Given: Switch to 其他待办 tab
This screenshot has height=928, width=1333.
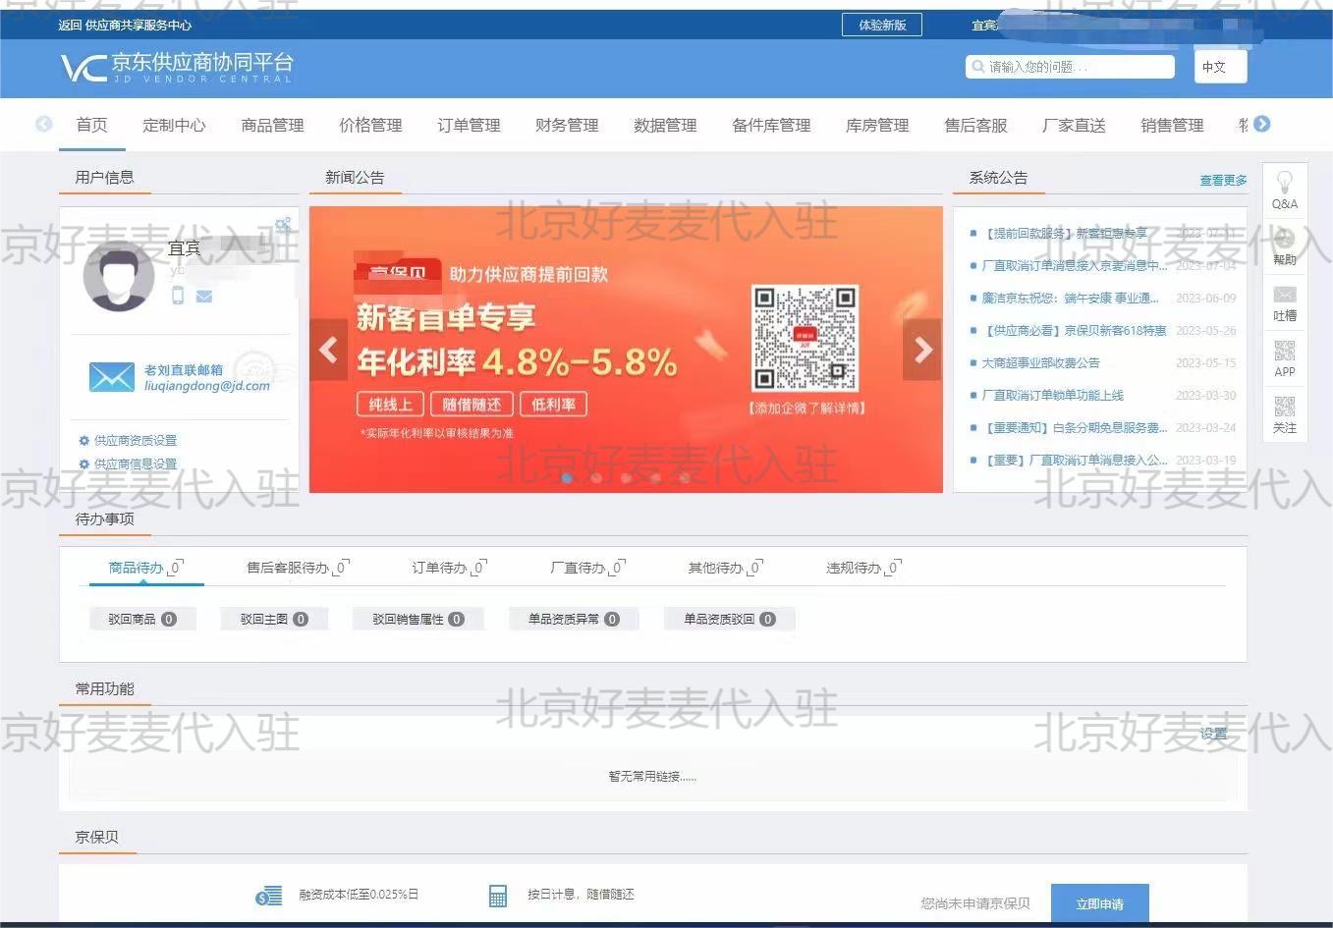Looking at the screenshot, I should click(x=725, y=568).
